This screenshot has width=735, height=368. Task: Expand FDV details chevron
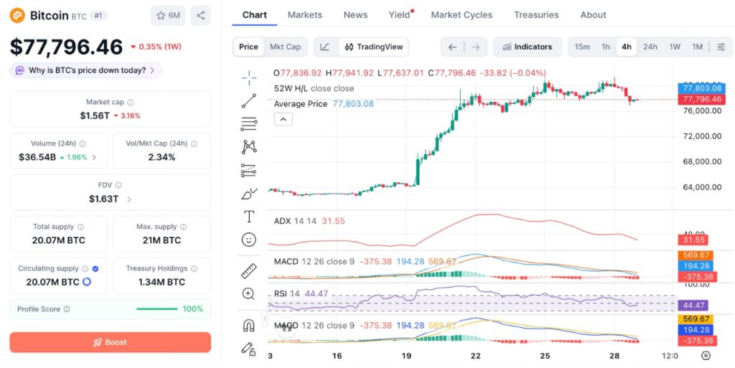click(x=129, y=199)
